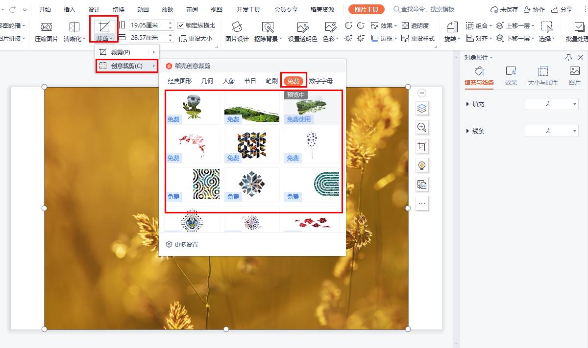Pin the 对象属性 panel

pos(569,58)
